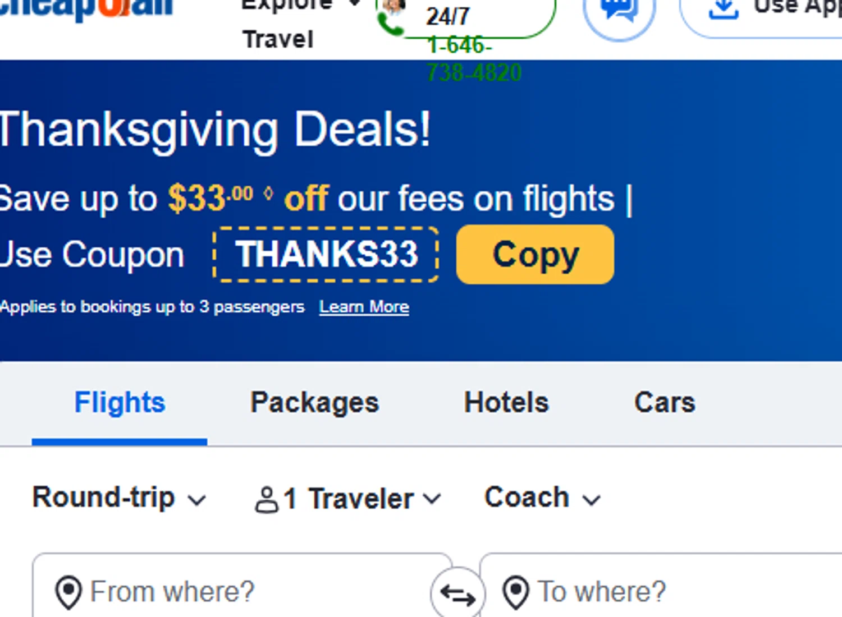The width and height of the screenshot is (842, 617).
Task: Swap origin and destination with arrows icon
Action: pyautogui.click(x=457, y=595)
